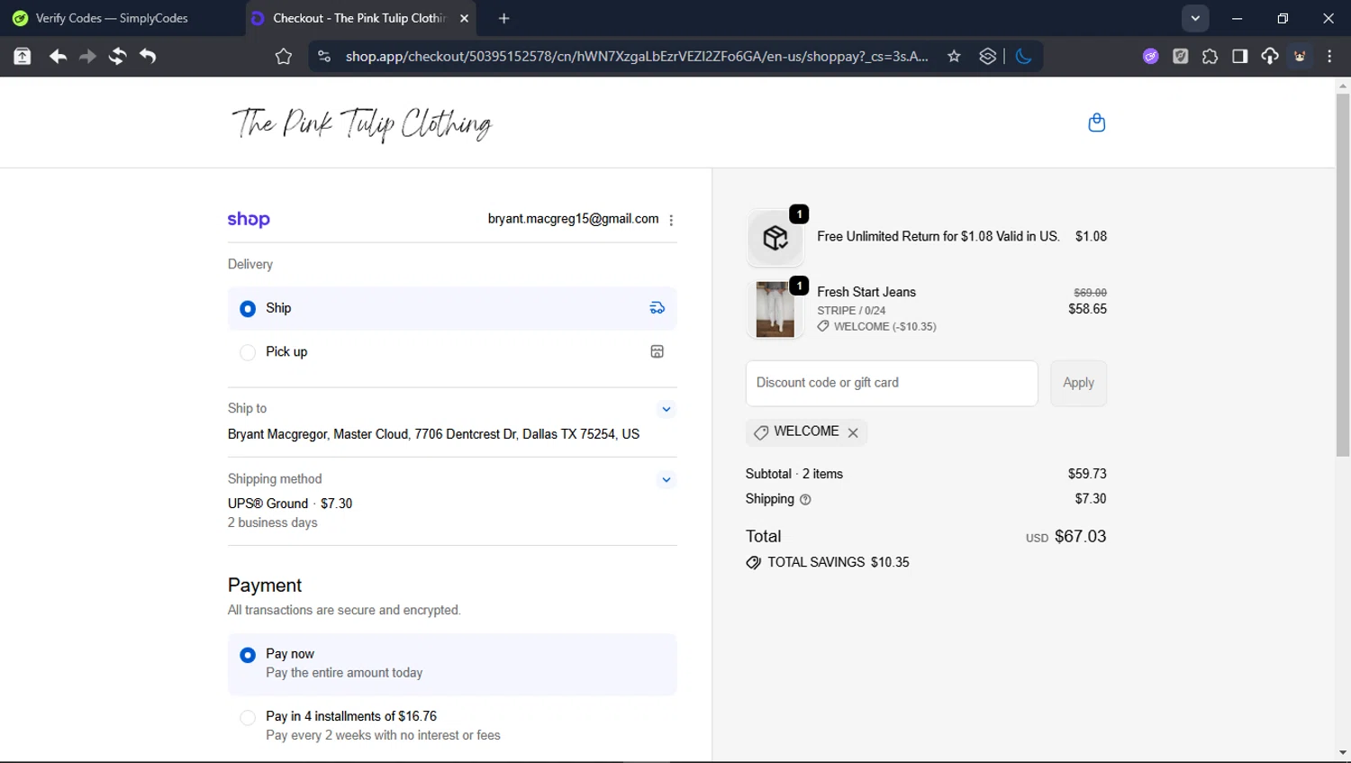
Task: Click the subtotal value $59.73
Action: (1087, 474)
